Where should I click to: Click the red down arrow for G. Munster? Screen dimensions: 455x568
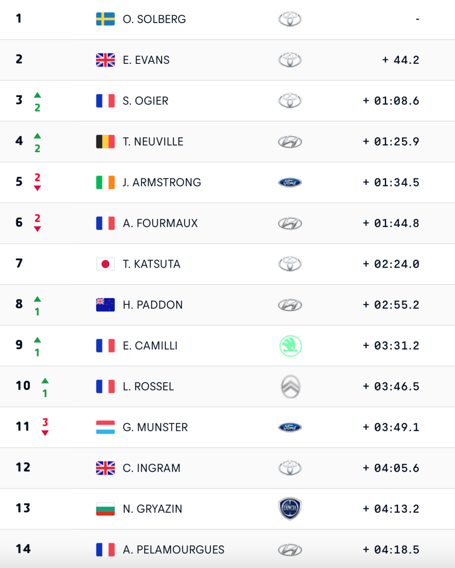(x=45, y=433)
